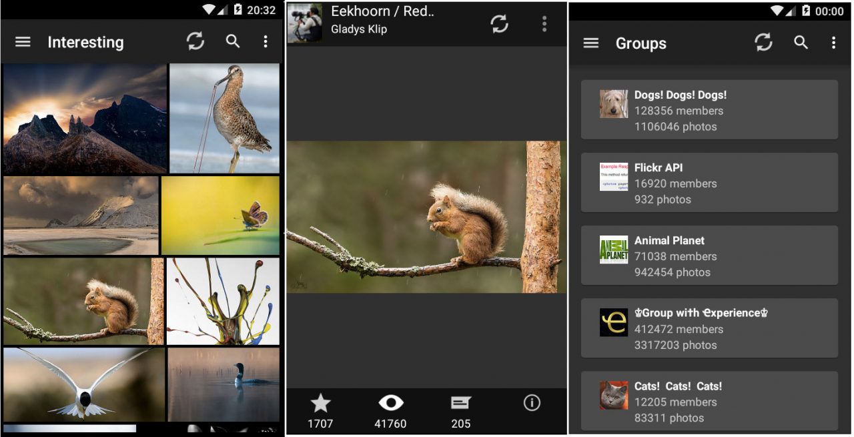The image size is (854, 437).
Task: Open the overflow menu on the Groups screen
Action: [x=833, y=43]
